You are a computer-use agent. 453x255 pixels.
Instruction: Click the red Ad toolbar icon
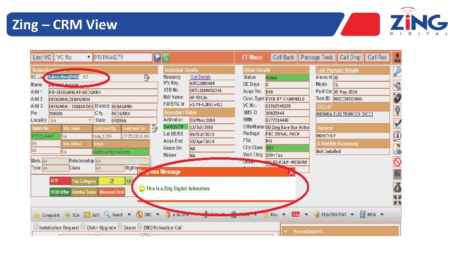(295, 214)
